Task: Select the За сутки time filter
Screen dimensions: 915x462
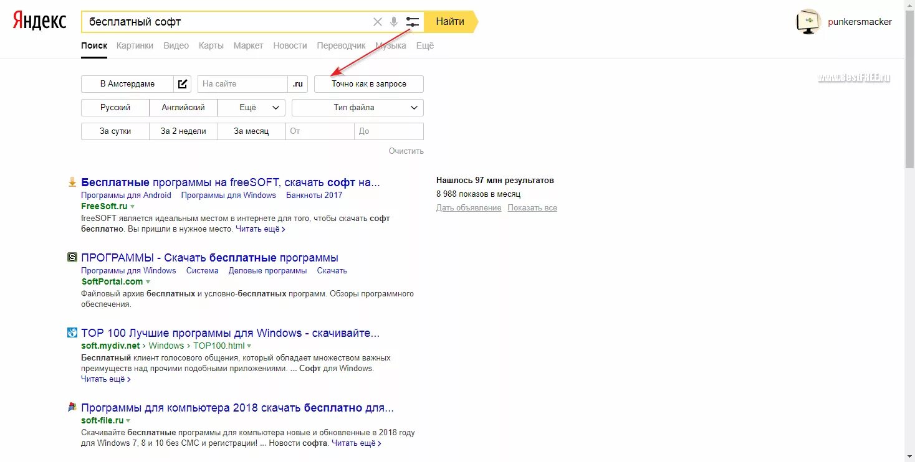Action: pyautogui.click(x=115, y=131)
